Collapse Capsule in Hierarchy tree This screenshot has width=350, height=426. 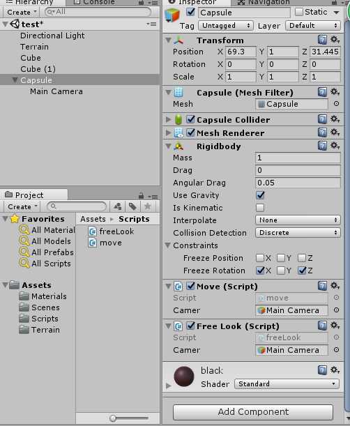pyautogui.click(x=15, y=80)
